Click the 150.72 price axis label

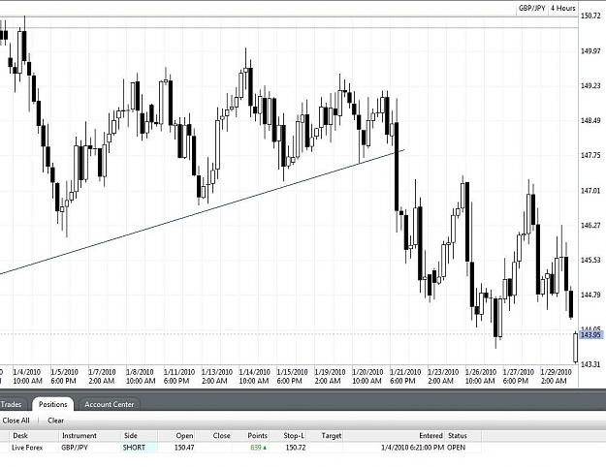pos(590,16)
